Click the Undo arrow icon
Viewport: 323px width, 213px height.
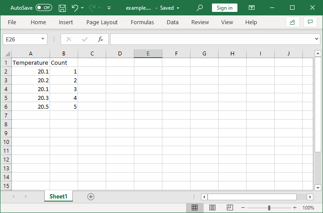tap(75, 8)
